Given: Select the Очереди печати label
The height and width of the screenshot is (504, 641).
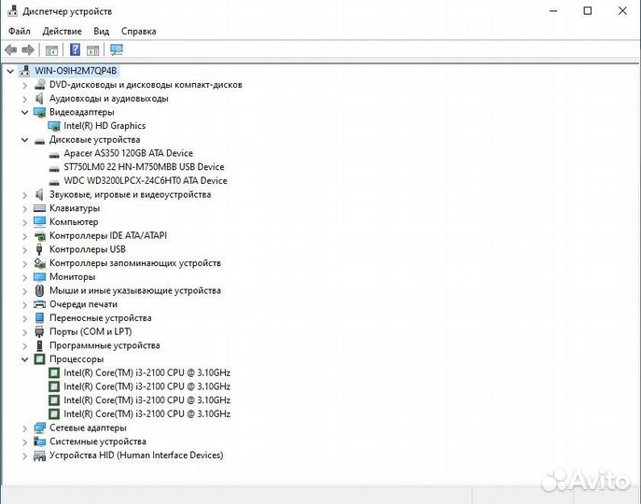Looking at the screenshot, I should coord(83,304).
